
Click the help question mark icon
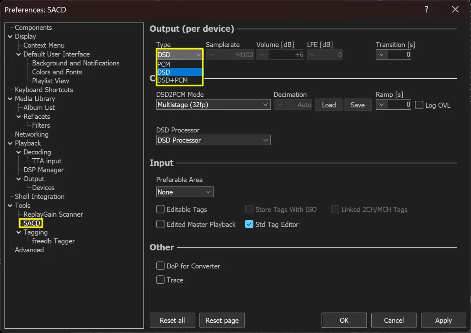(x=427, y=9)
